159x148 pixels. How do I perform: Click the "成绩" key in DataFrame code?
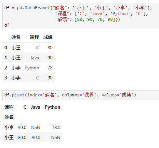(x=62, y=19)
